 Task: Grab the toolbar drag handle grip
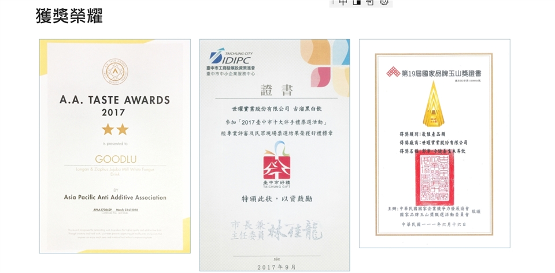point(332,2)
